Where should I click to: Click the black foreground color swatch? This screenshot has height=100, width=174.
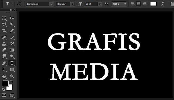point(6,83)
